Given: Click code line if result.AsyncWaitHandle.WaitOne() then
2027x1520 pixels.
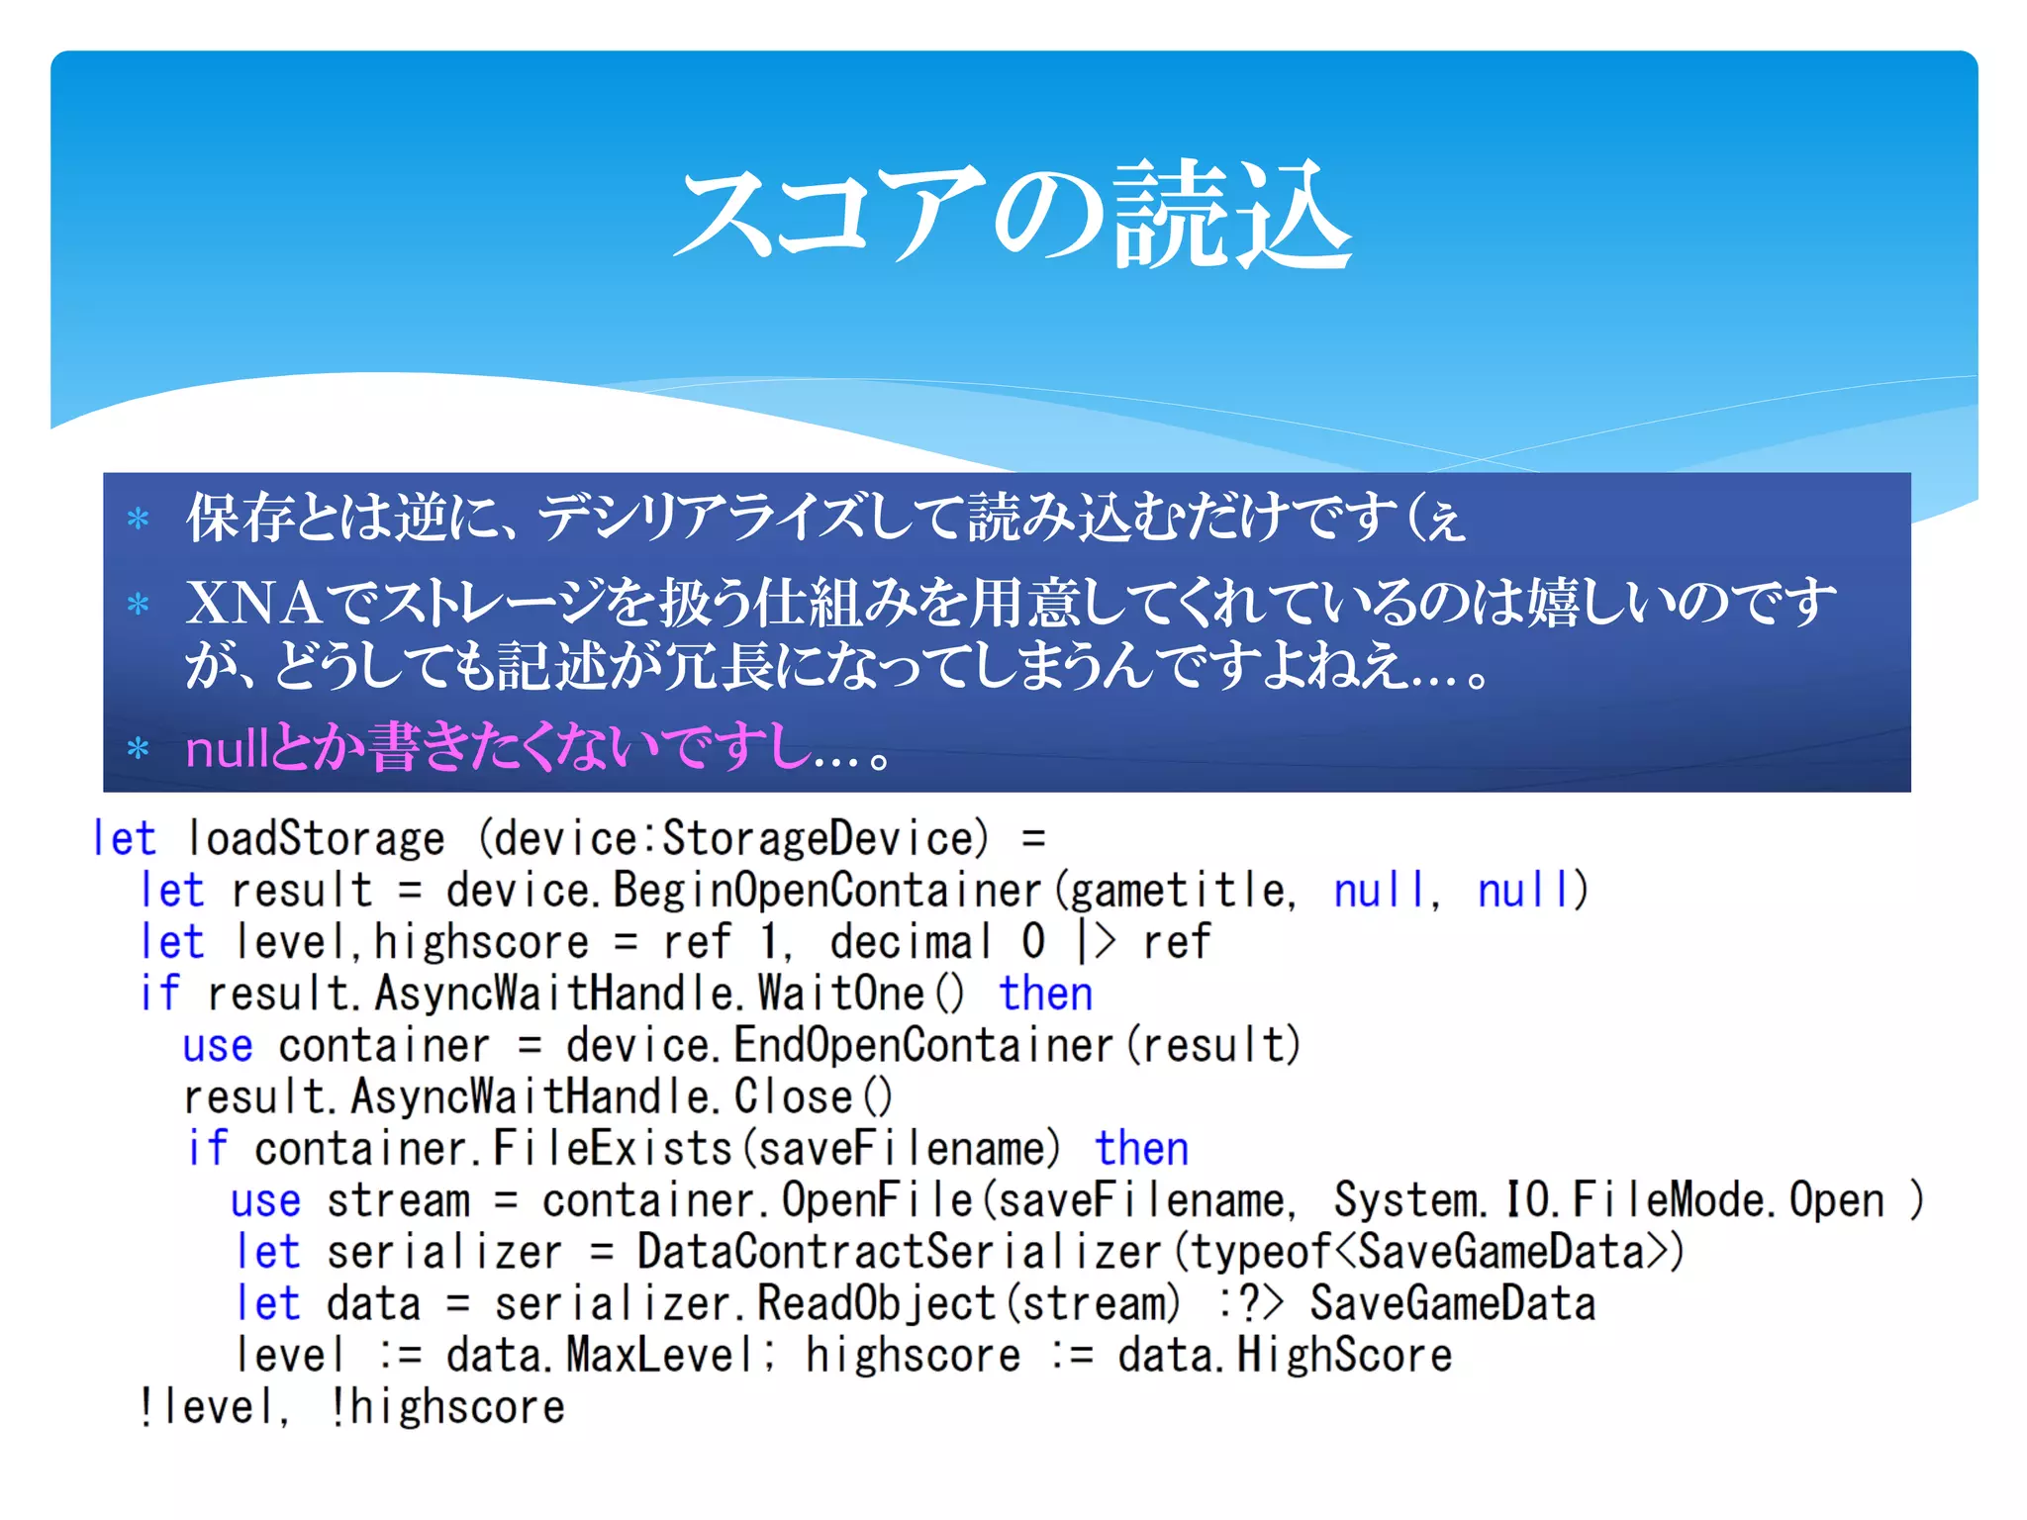Looking at the screenshot, I should 616,993.
